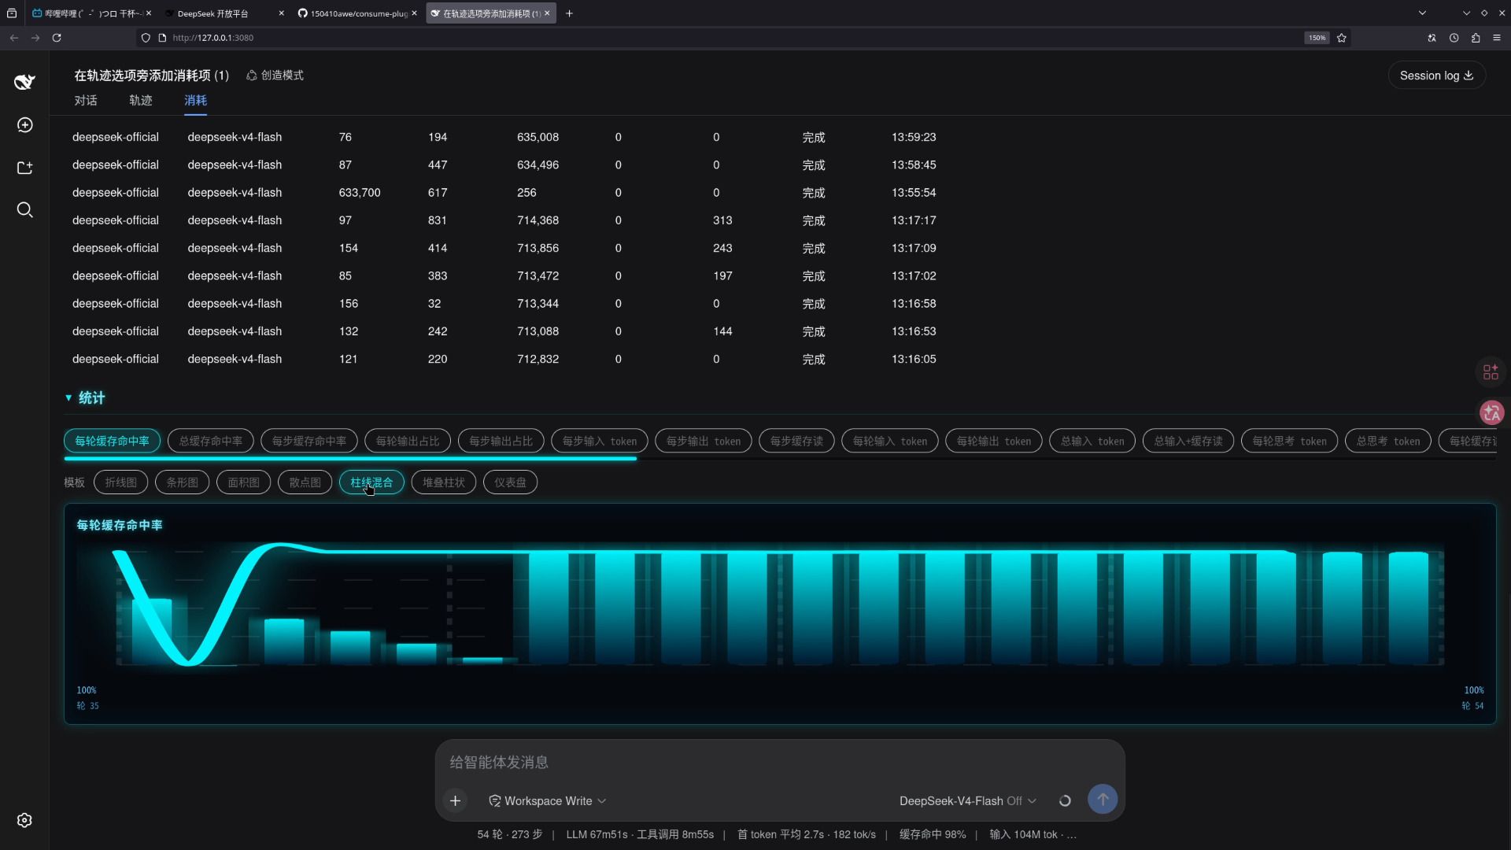Image resolution: width=1511 pixels, height=850 pixels.
Task: Choose the 柱线混合 chart template
Action: click(371, 482)
